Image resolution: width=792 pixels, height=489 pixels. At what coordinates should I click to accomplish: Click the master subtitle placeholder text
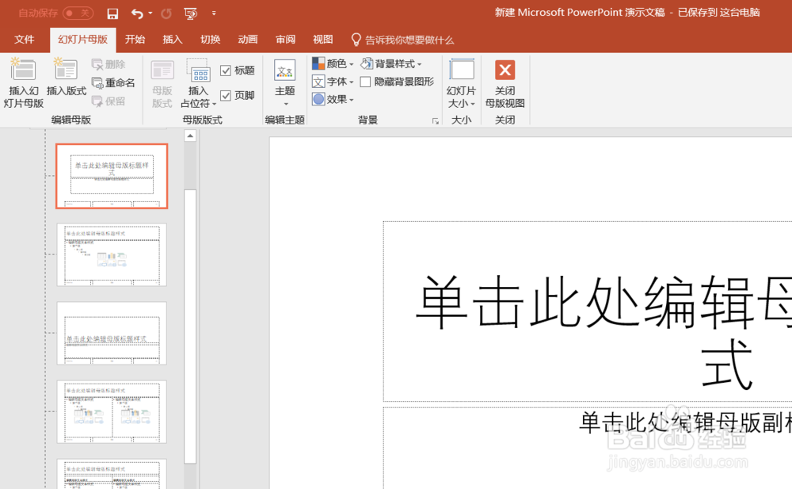pos(685,422)
